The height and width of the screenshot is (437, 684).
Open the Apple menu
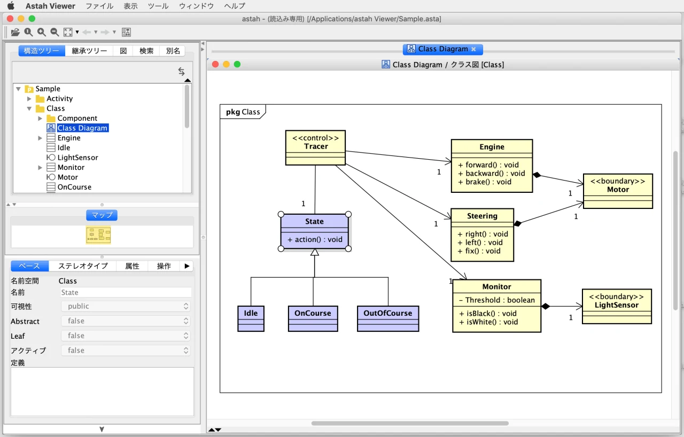point(11,6)
